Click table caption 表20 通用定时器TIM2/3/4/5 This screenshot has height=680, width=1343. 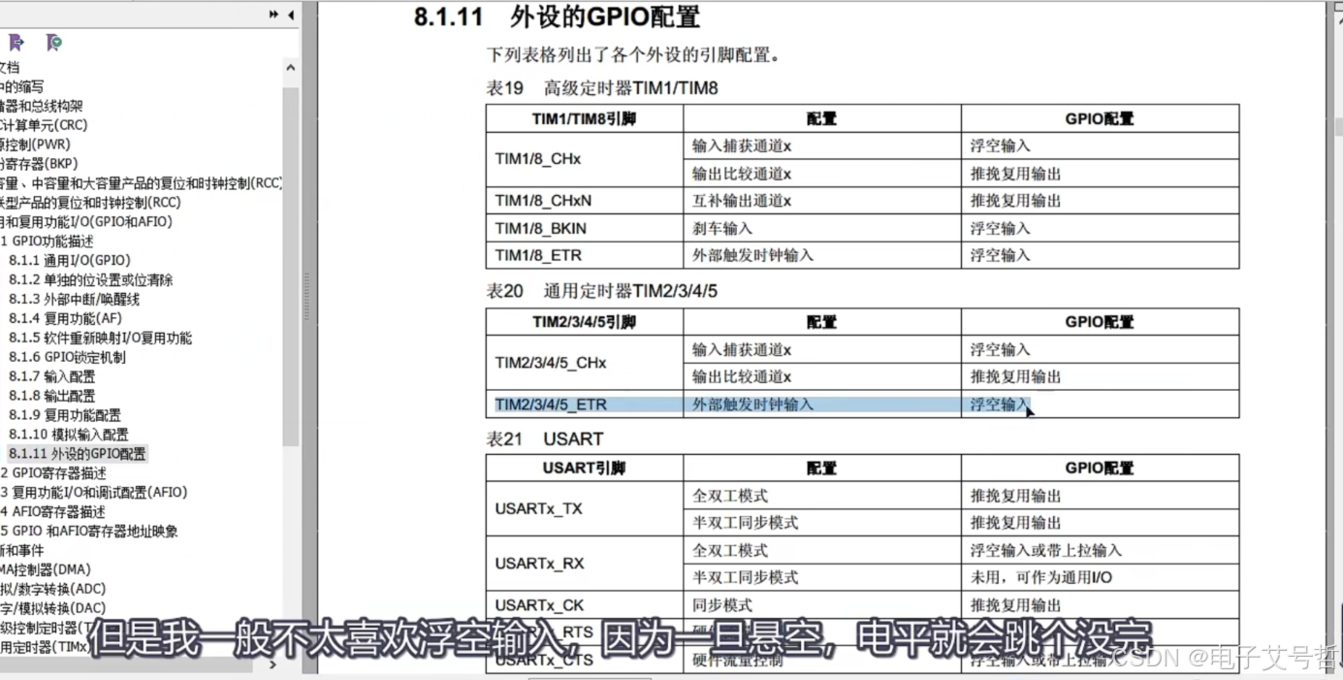coord(602,291)
